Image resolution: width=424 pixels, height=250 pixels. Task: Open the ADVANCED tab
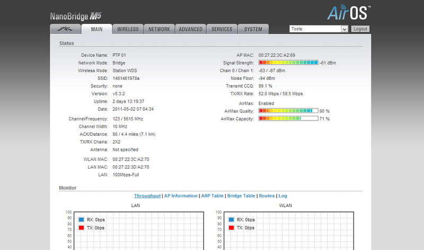(190, 29)
